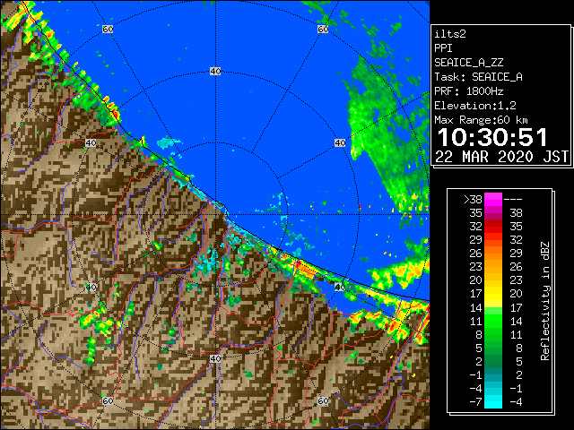Screen dimensions: 574x430
Task: Click the '60' range ring label at southeast
Action: point(323,400)
